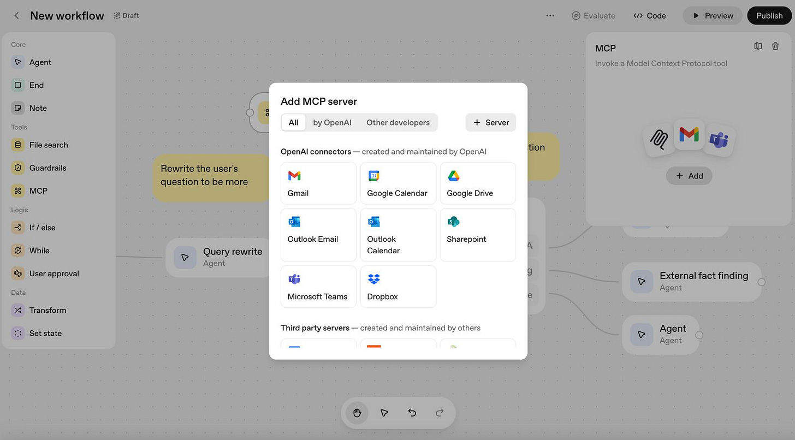Choose the Gmail connector

[318, 183]
